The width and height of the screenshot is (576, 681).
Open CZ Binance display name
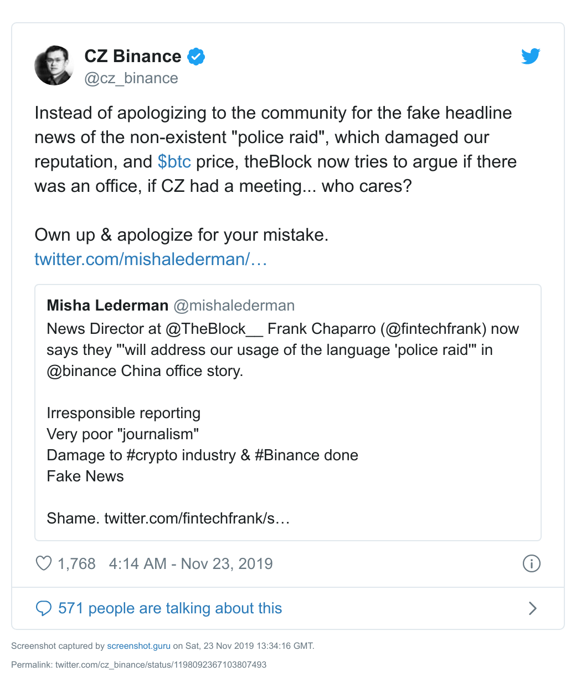(x=133, y=56)
